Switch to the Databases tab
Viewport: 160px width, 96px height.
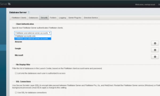[33, 18]
